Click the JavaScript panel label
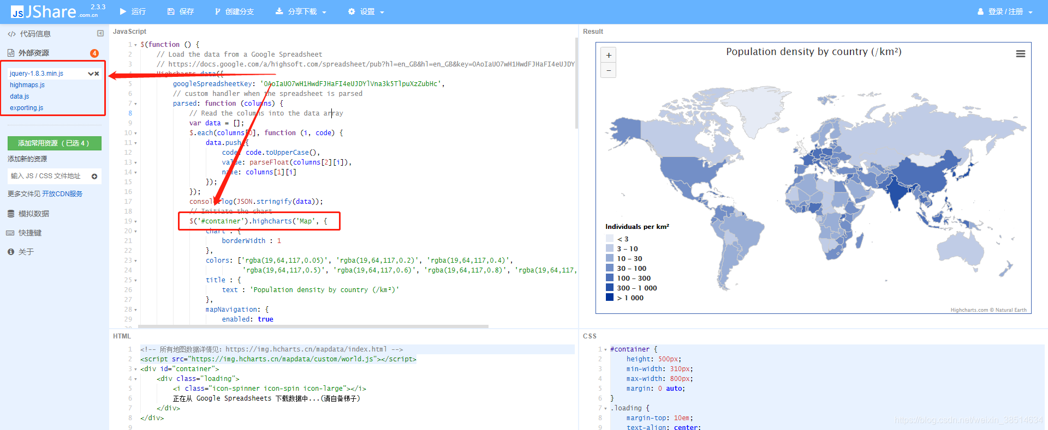Image resolution: width=1048 pixels, height=430 pixels. point(129,32)
